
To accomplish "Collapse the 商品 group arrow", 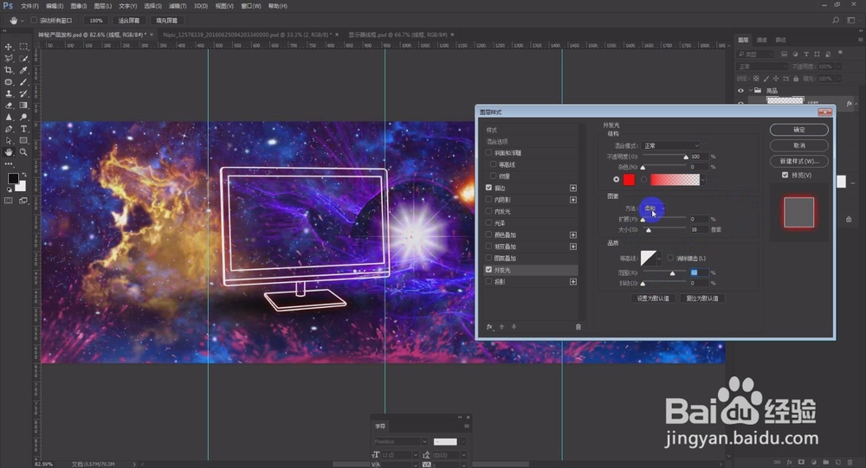I will 750,91.
